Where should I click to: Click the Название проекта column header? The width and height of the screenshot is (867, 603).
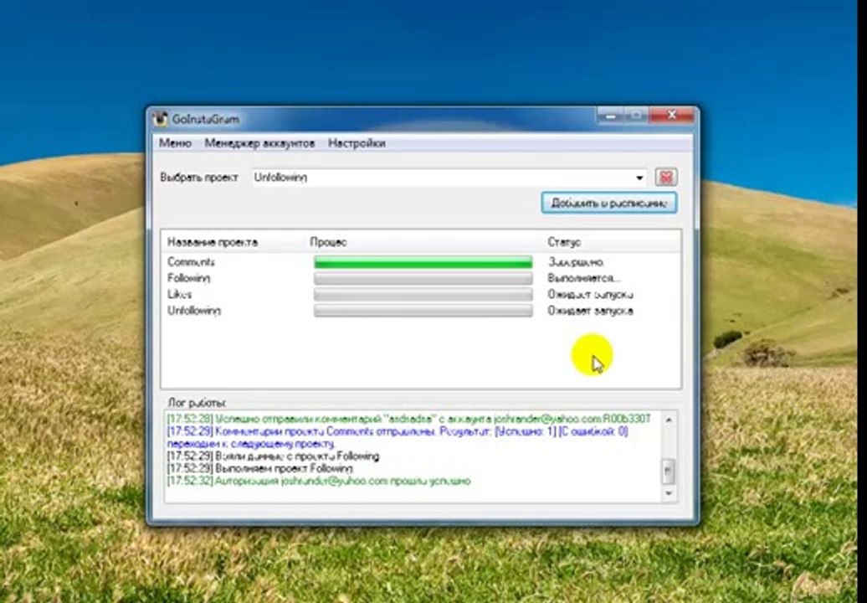click(x=213, y=242)
